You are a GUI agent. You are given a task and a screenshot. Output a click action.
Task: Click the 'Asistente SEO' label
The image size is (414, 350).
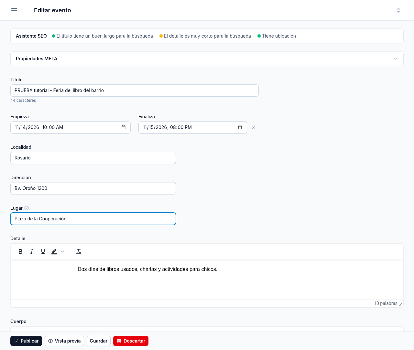[31, 36]
